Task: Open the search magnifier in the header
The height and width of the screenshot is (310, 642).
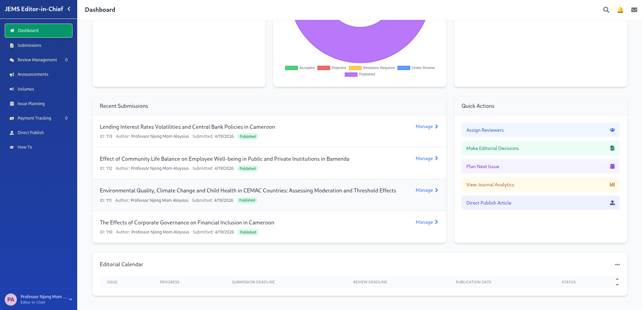Action: pos(606,10)
